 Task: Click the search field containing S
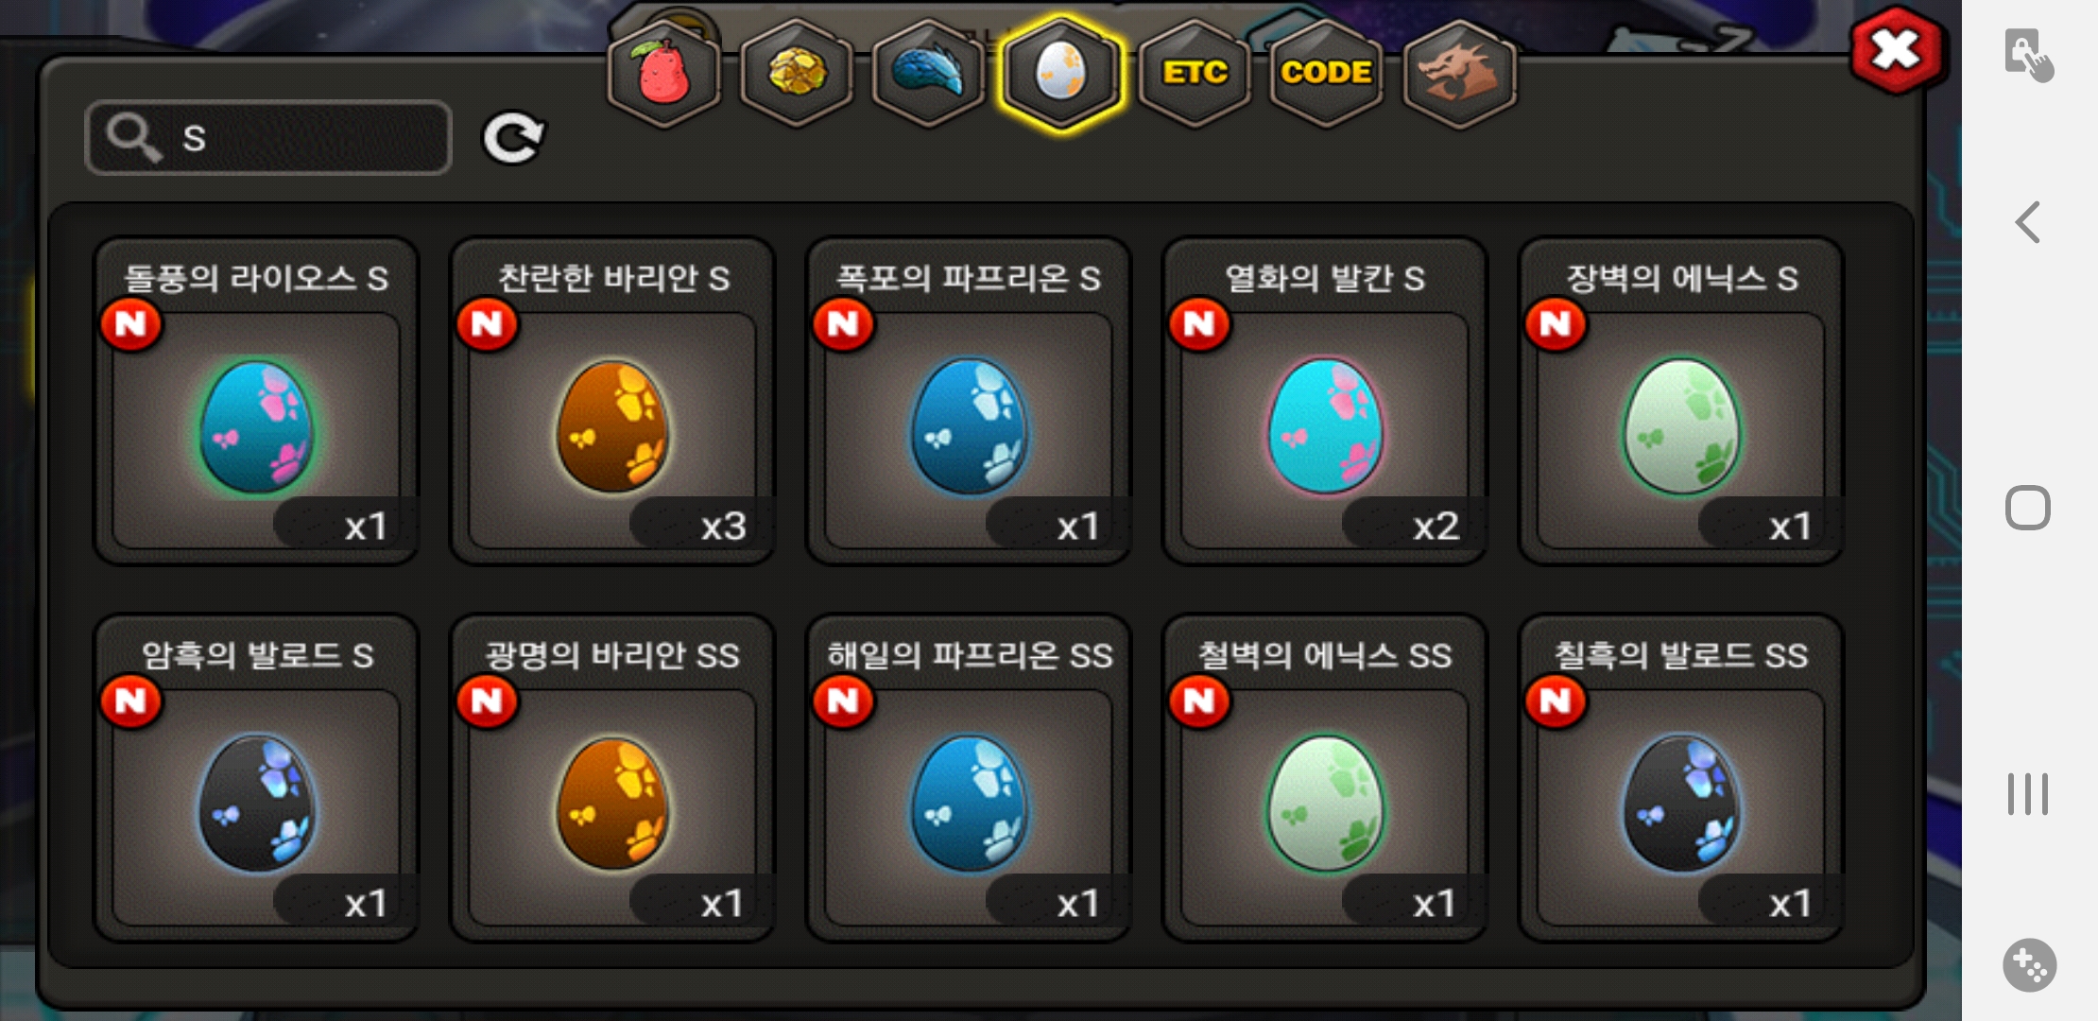click(x=268, y=138)
